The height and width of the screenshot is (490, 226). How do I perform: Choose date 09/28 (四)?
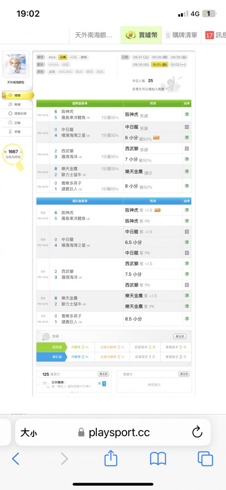click(159, 57)
